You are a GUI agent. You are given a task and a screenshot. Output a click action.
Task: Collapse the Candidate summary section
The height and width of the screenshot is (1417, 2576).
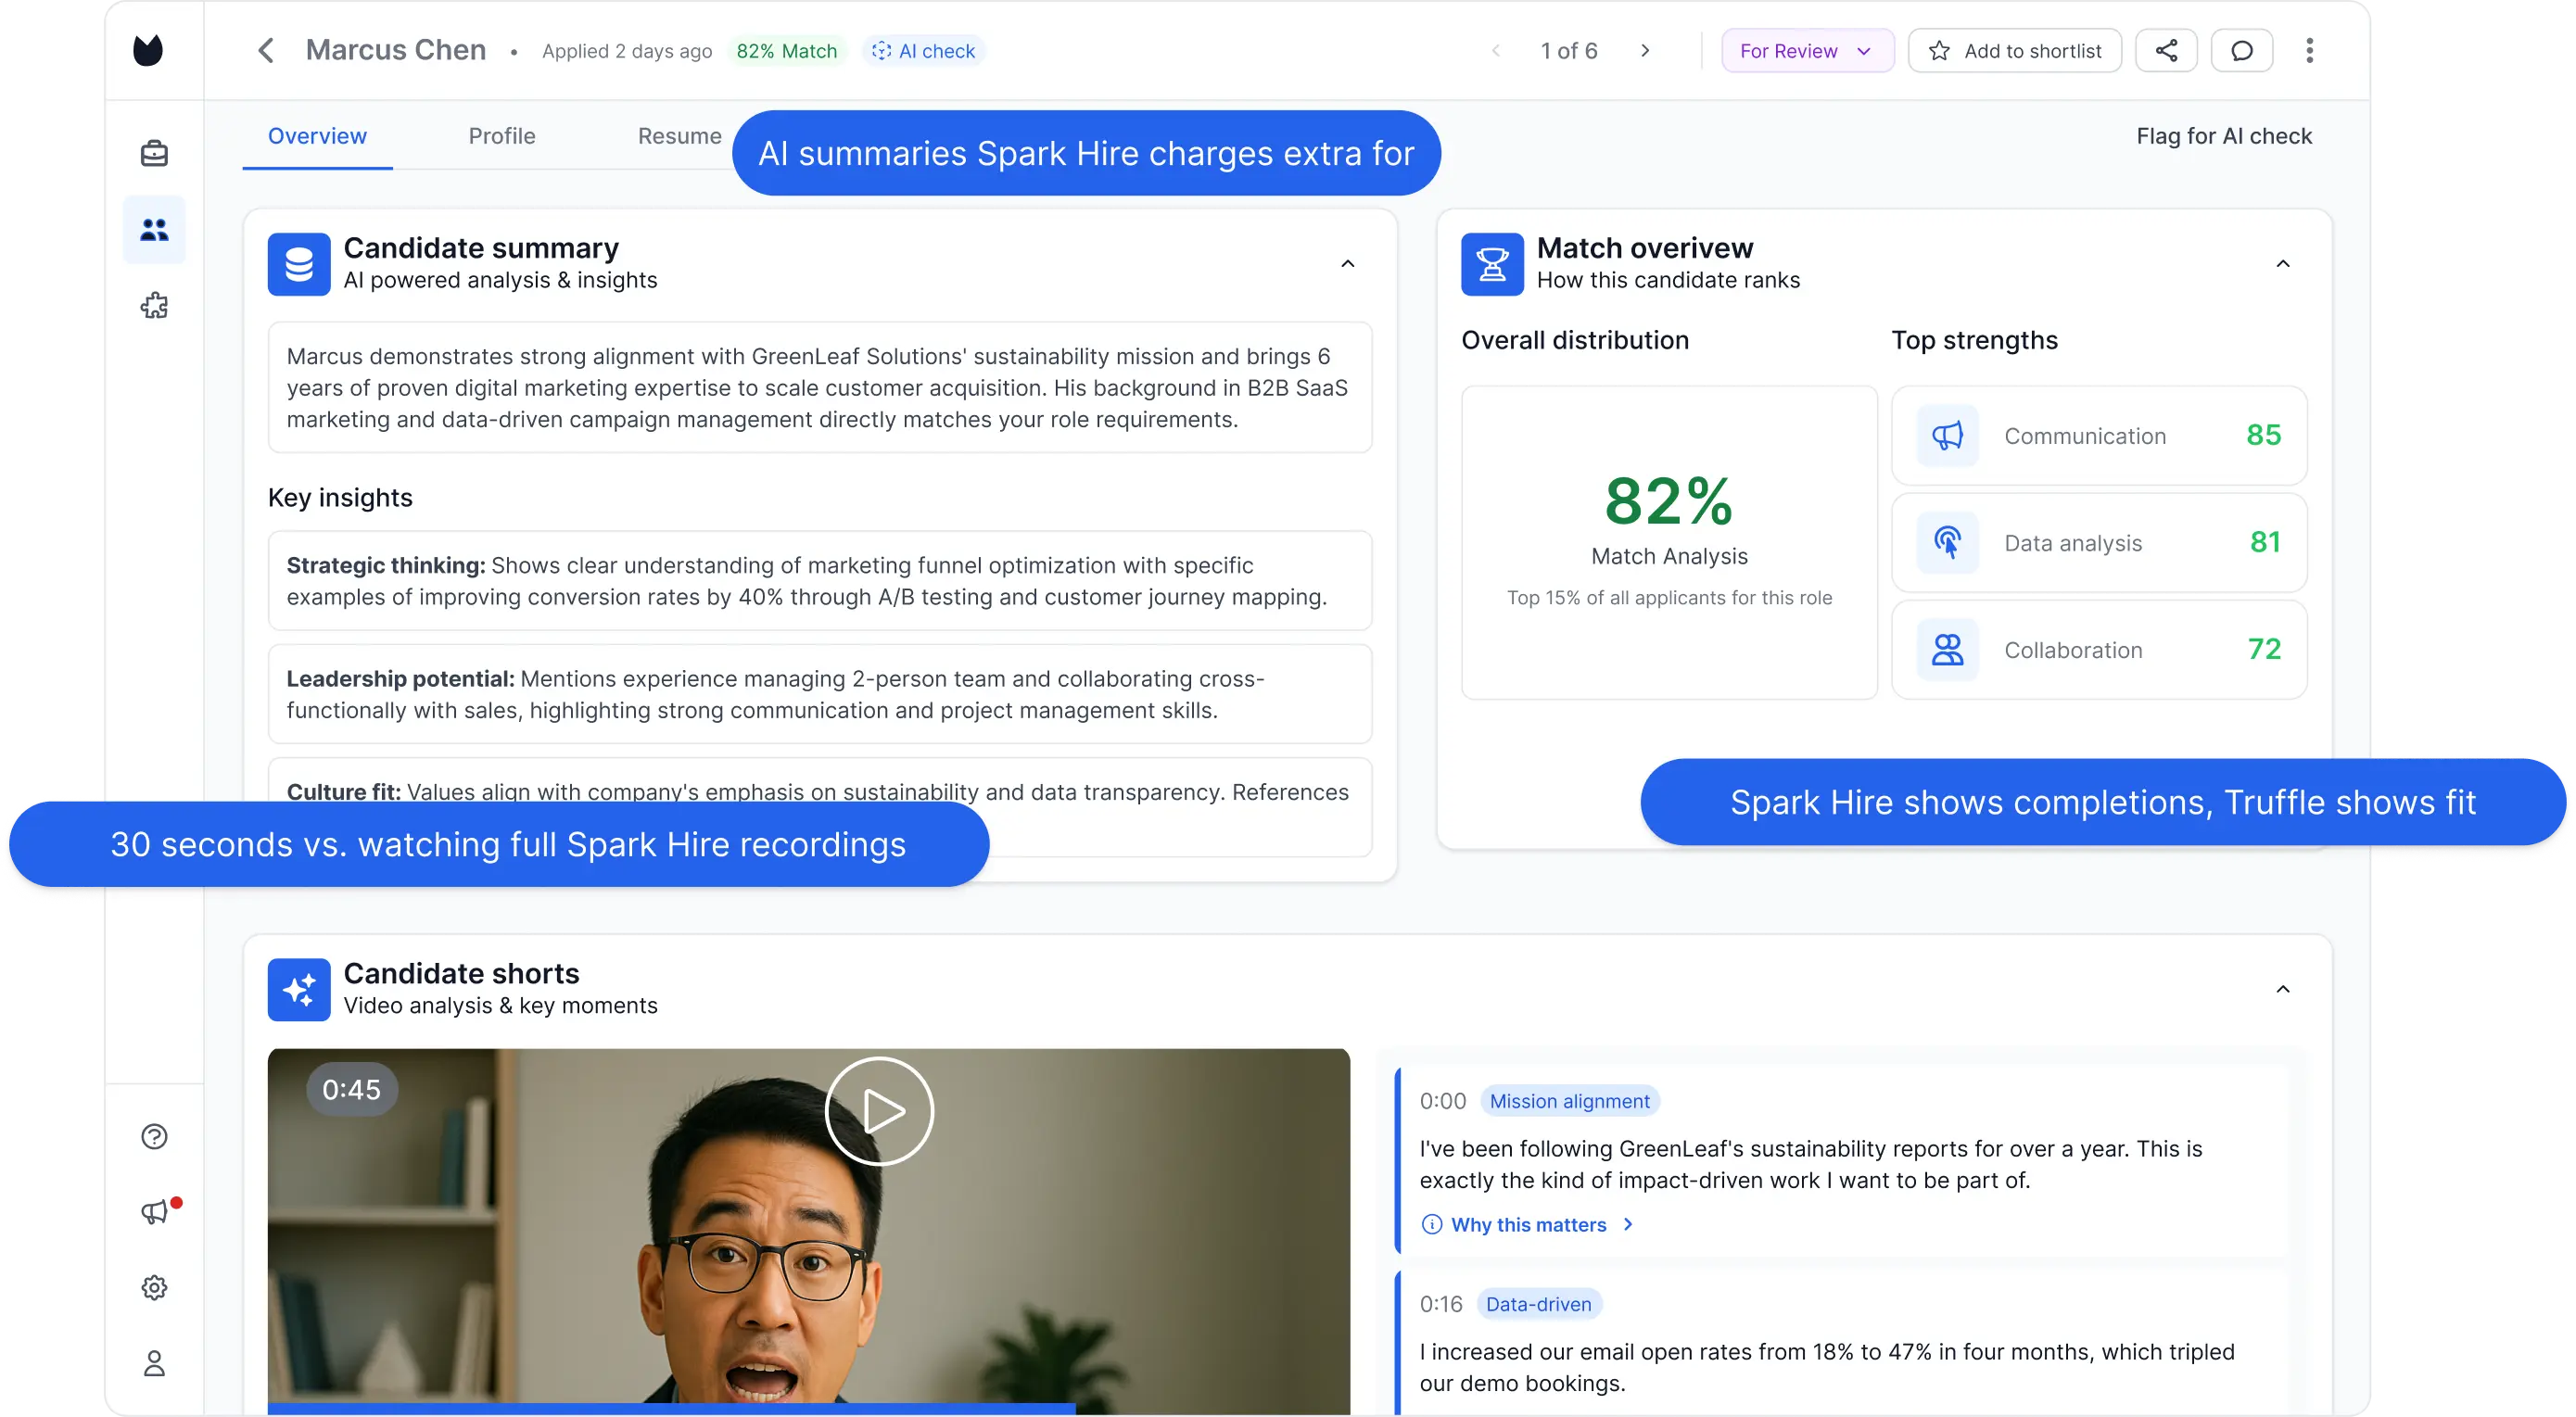(1347, 264)
